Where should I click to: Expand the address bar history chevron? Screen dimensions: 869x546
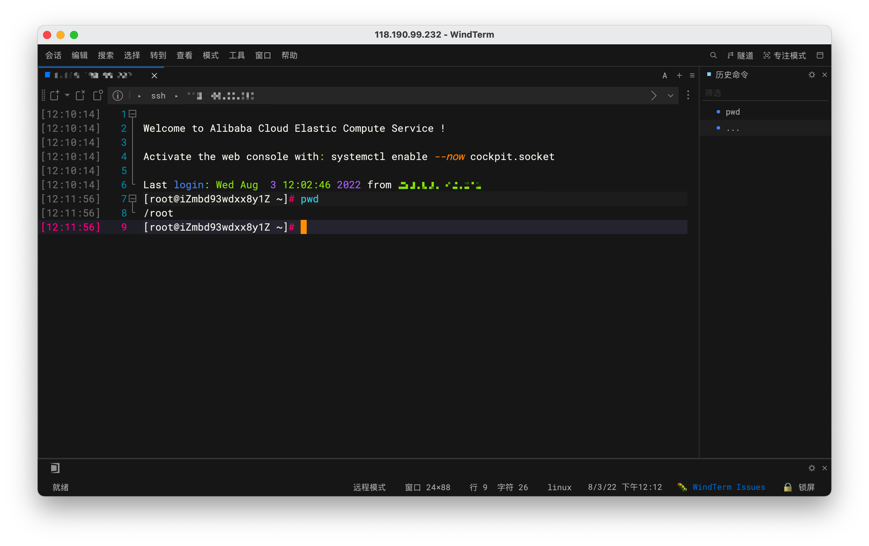pyautogui.click(x=670, y=95)
